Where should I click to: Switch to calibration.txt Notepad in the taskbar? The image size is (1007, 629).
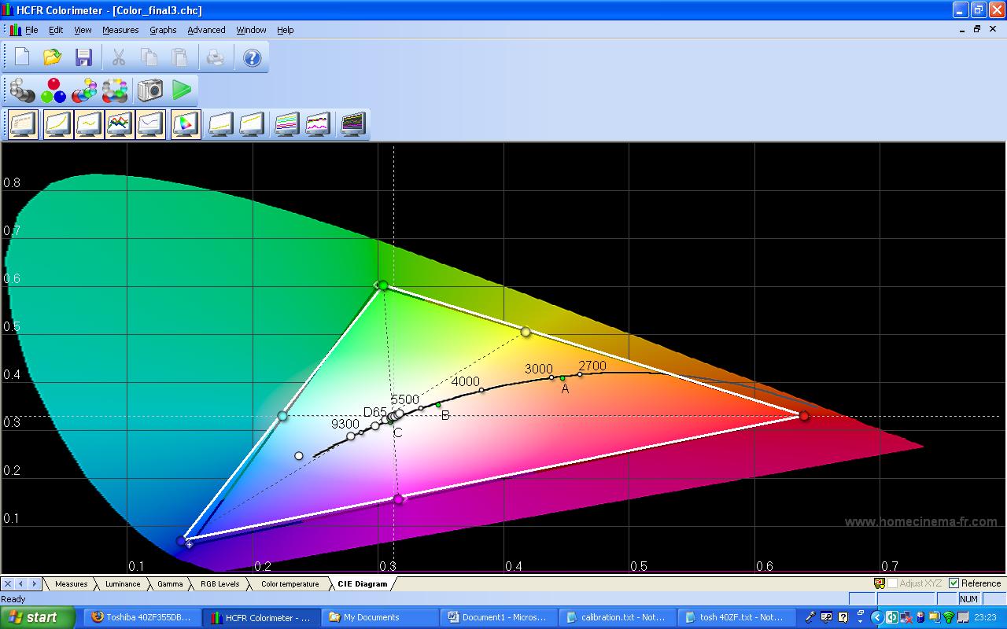pos(618,617)
